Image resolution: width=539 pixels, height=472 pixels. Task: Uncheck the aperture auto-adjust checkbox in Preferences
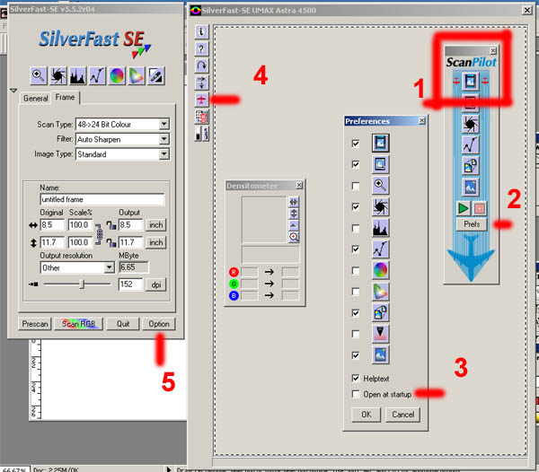[356, 207]
